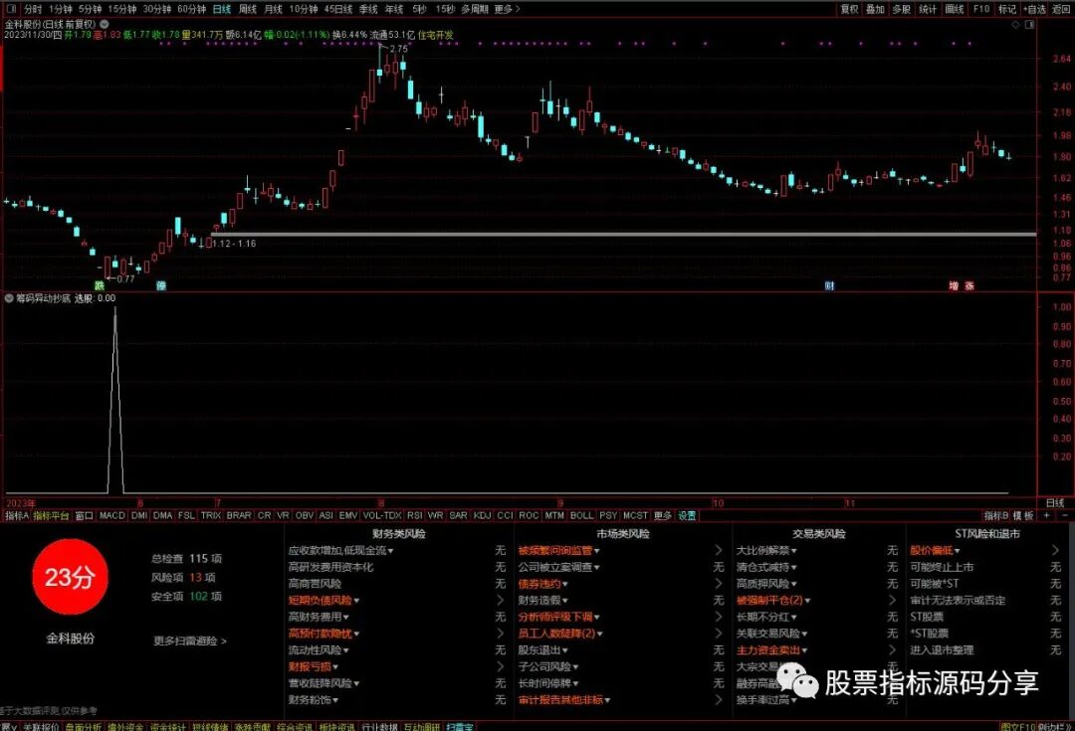Click 标记 mark button

pos(1007,9)
